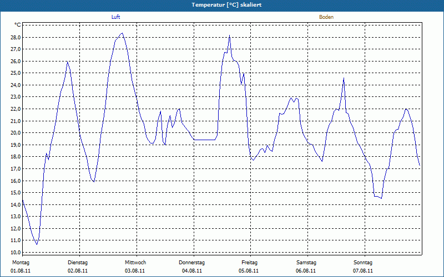Click the 07.08.11 date label
444x277 pixels.
pos(363,271)
